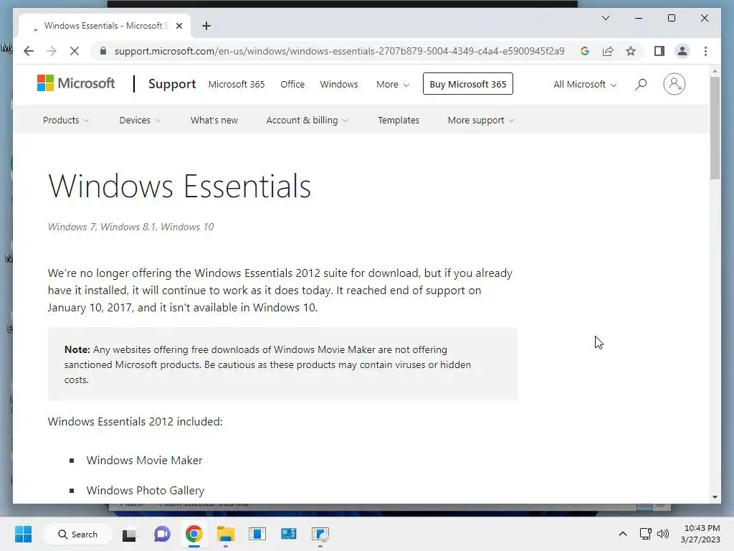734x551 pixels.
Task: Open the Microsoft site search magnifier
Action: pos(640,85)
